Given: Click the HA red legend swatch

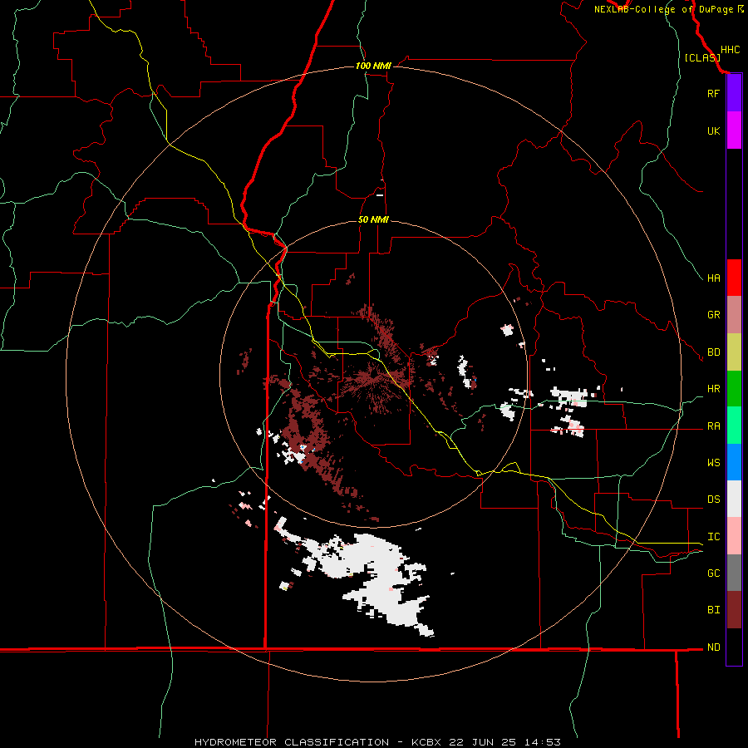Looking at the screenshot, I should click(x=734, y=278).
